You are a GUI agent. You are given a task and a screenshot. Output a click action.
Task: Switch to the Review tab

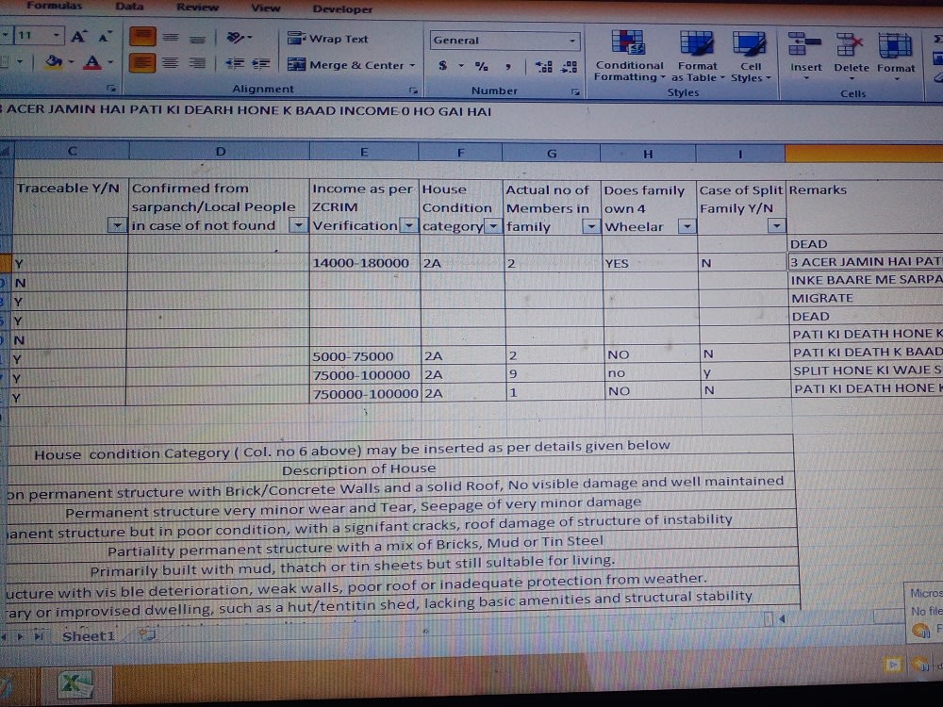[197, 8]
